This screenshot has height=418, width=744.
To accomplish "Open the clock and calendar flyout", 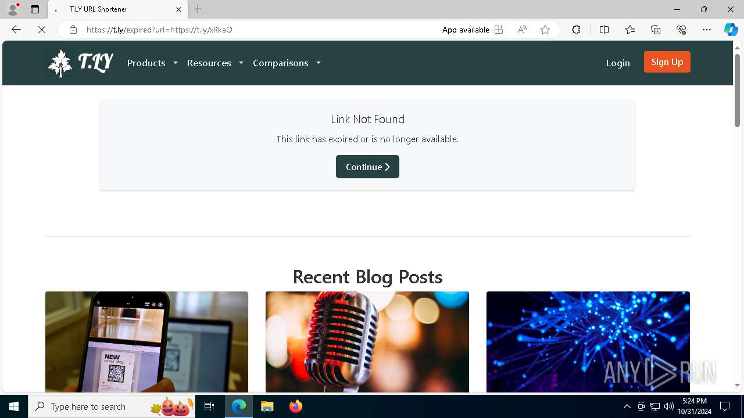I will (x=694, y=406).
